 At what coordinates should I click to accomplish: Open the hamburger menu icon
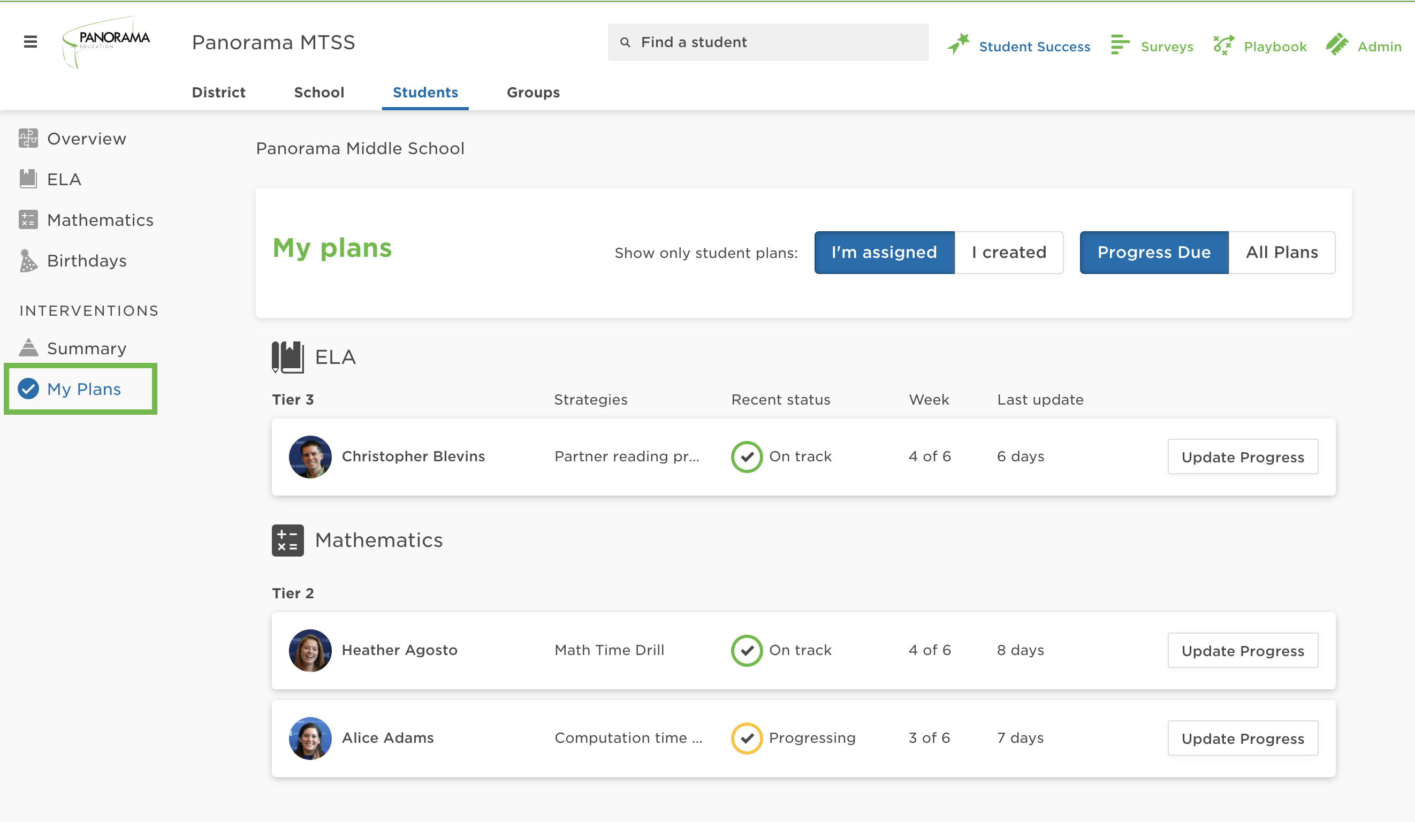31,42
